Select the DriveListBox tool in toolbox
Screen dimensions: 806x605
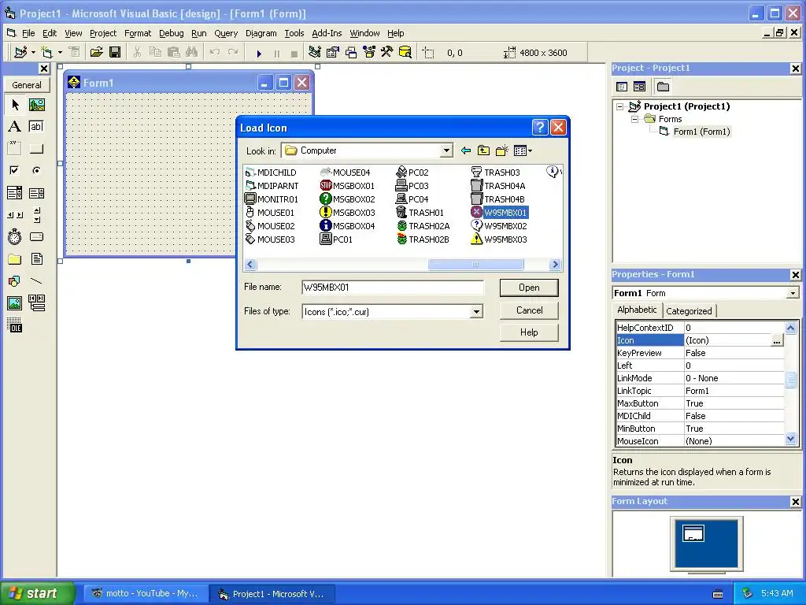36,236
